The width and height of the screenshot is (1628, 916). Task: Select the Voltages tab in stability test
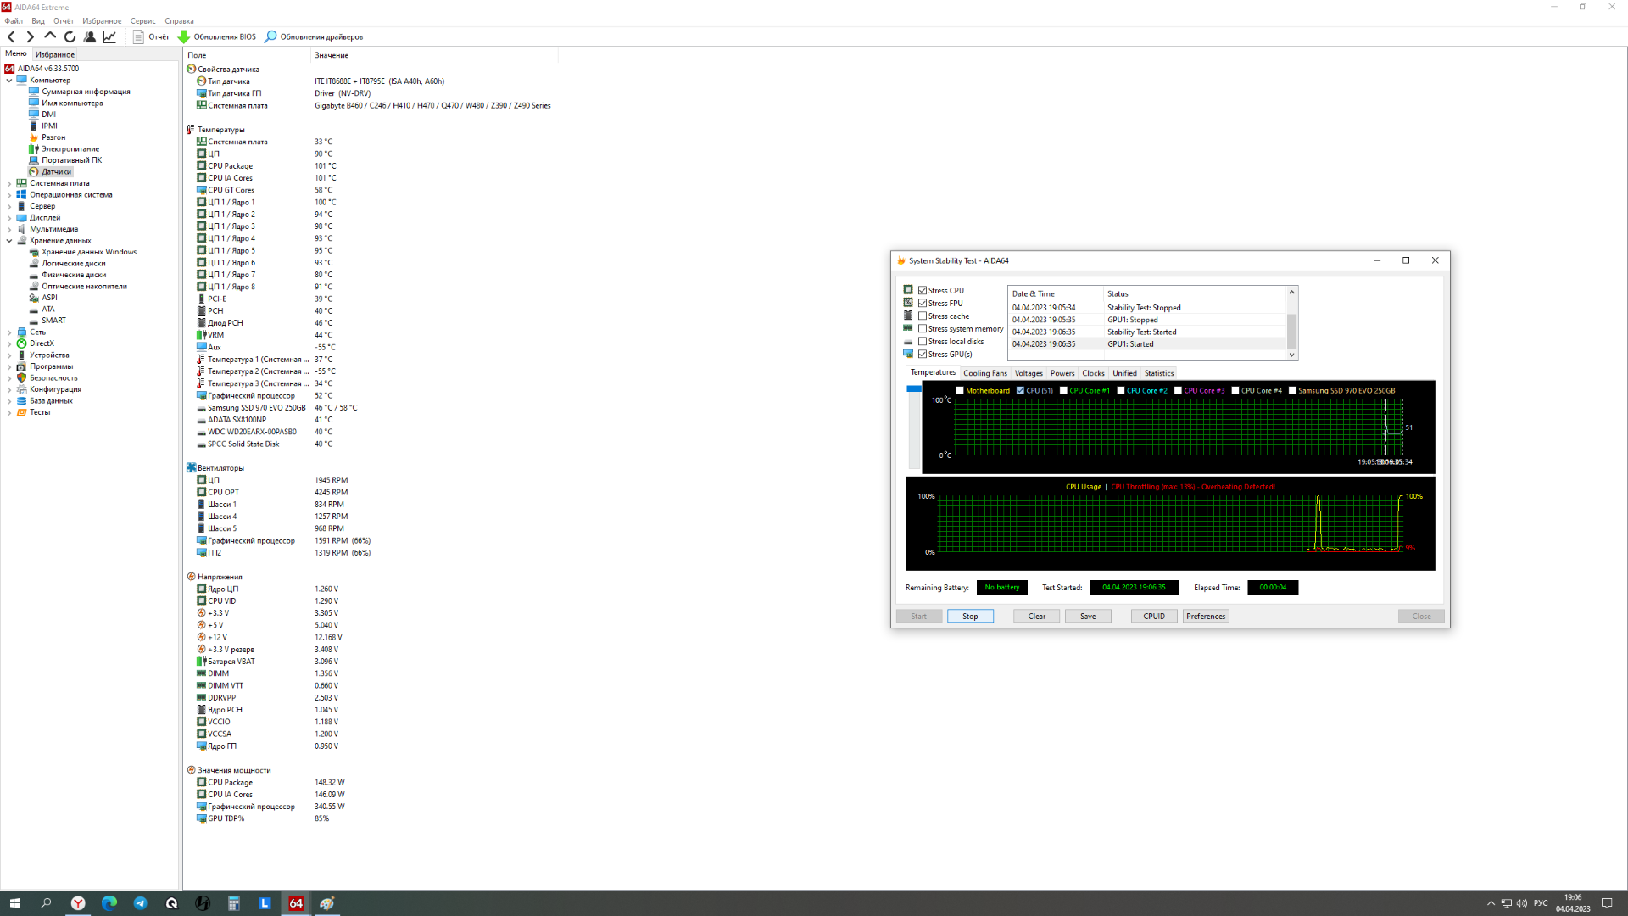point(1028,372)
